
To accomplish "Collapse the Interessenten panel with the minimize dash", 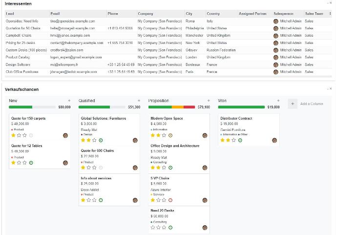I will (x=328, y=3).
